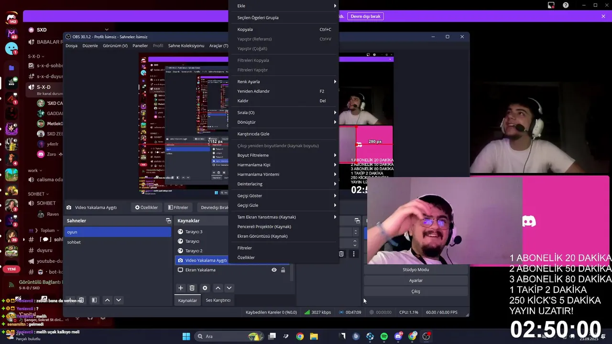Open Paneller menu in OBS
This screenshot has height=344, width=612.
[x=140, y=46]
